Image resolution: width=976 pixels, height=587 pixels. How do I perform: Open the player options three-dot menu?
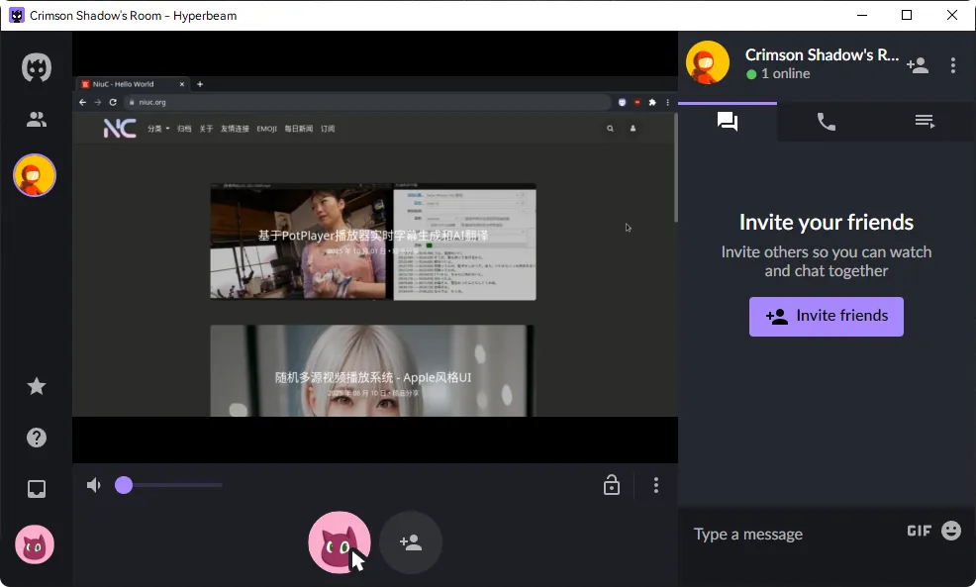[x=655, y=485]
